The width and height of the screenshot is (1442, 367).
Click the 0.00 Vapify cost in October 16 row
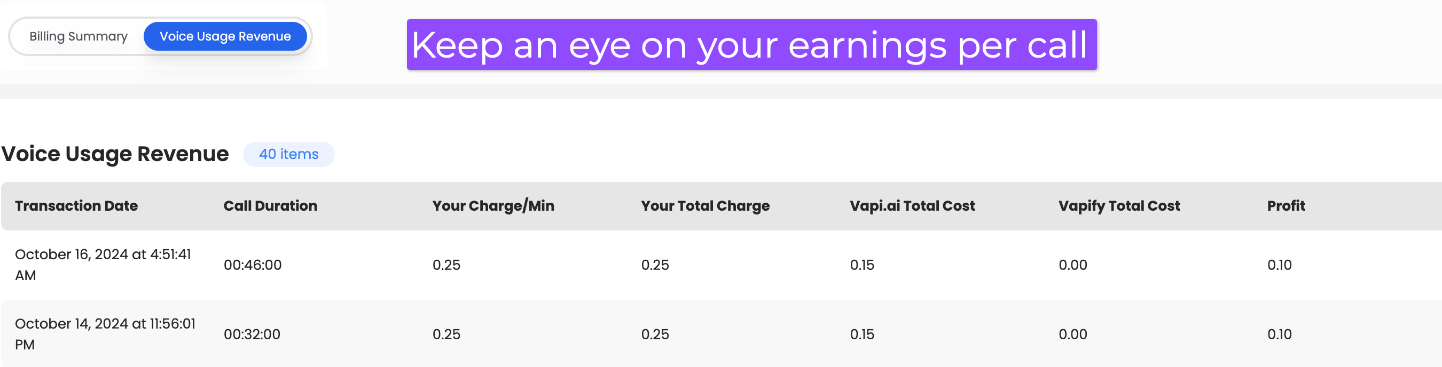coord(1072,265)
